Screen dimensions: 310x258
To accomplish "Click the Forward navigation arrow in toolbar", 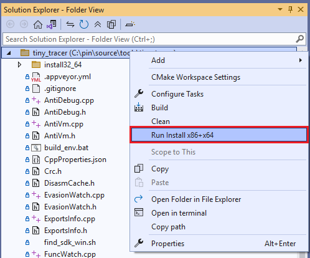I will [x=24, y=24].
